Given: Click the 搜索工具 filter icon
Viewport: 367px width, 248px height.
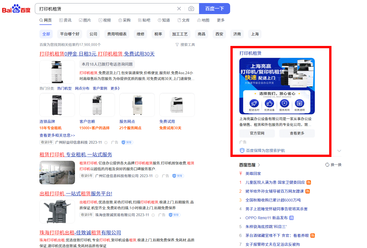Looking at the screenshot, I should [x=177, y=45].
